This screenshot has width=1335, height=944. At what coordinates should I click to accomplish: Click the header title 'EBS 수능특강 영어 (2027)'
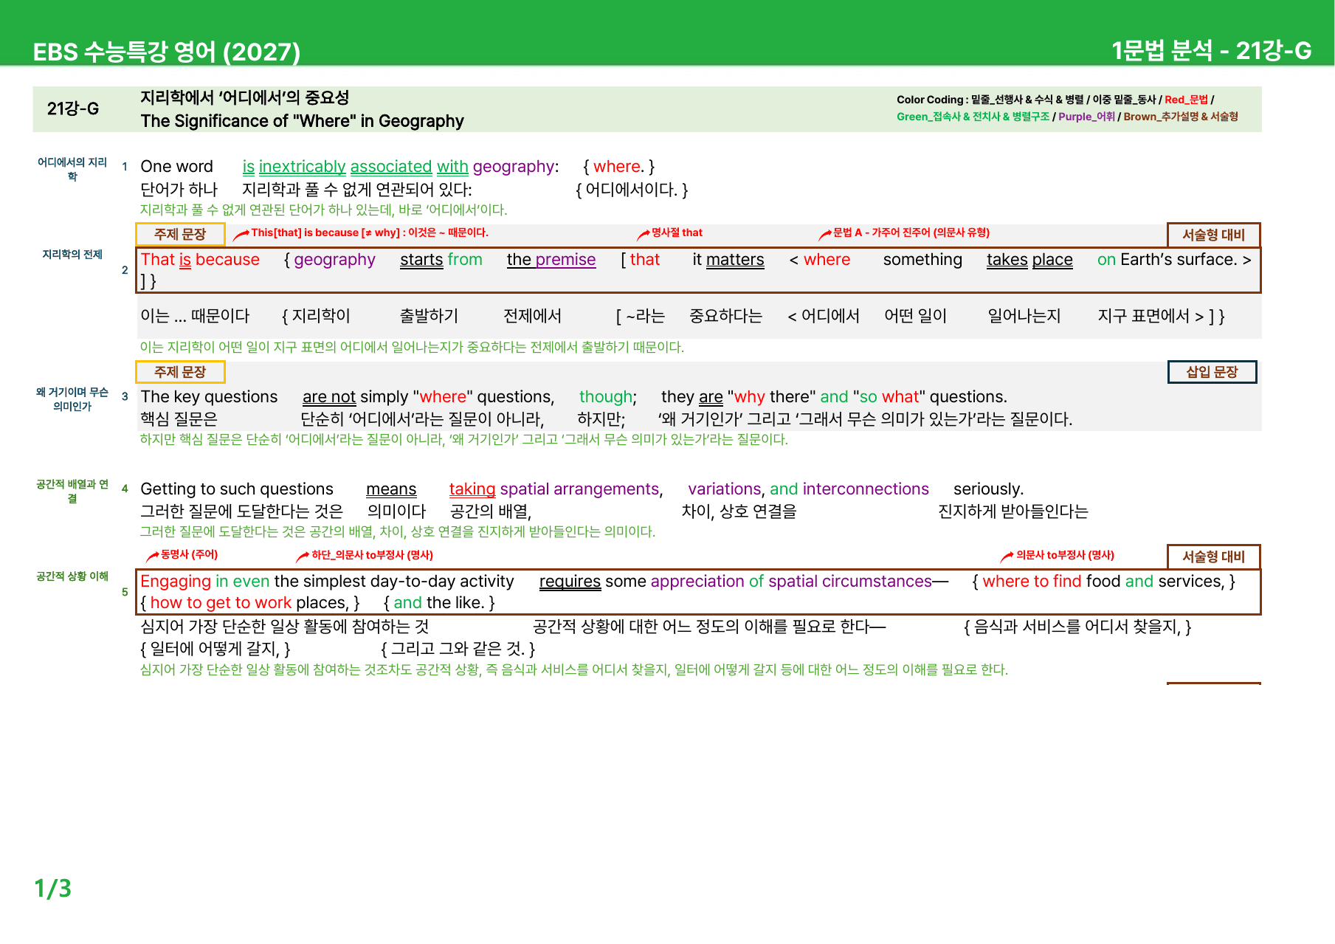click(167, 52)
